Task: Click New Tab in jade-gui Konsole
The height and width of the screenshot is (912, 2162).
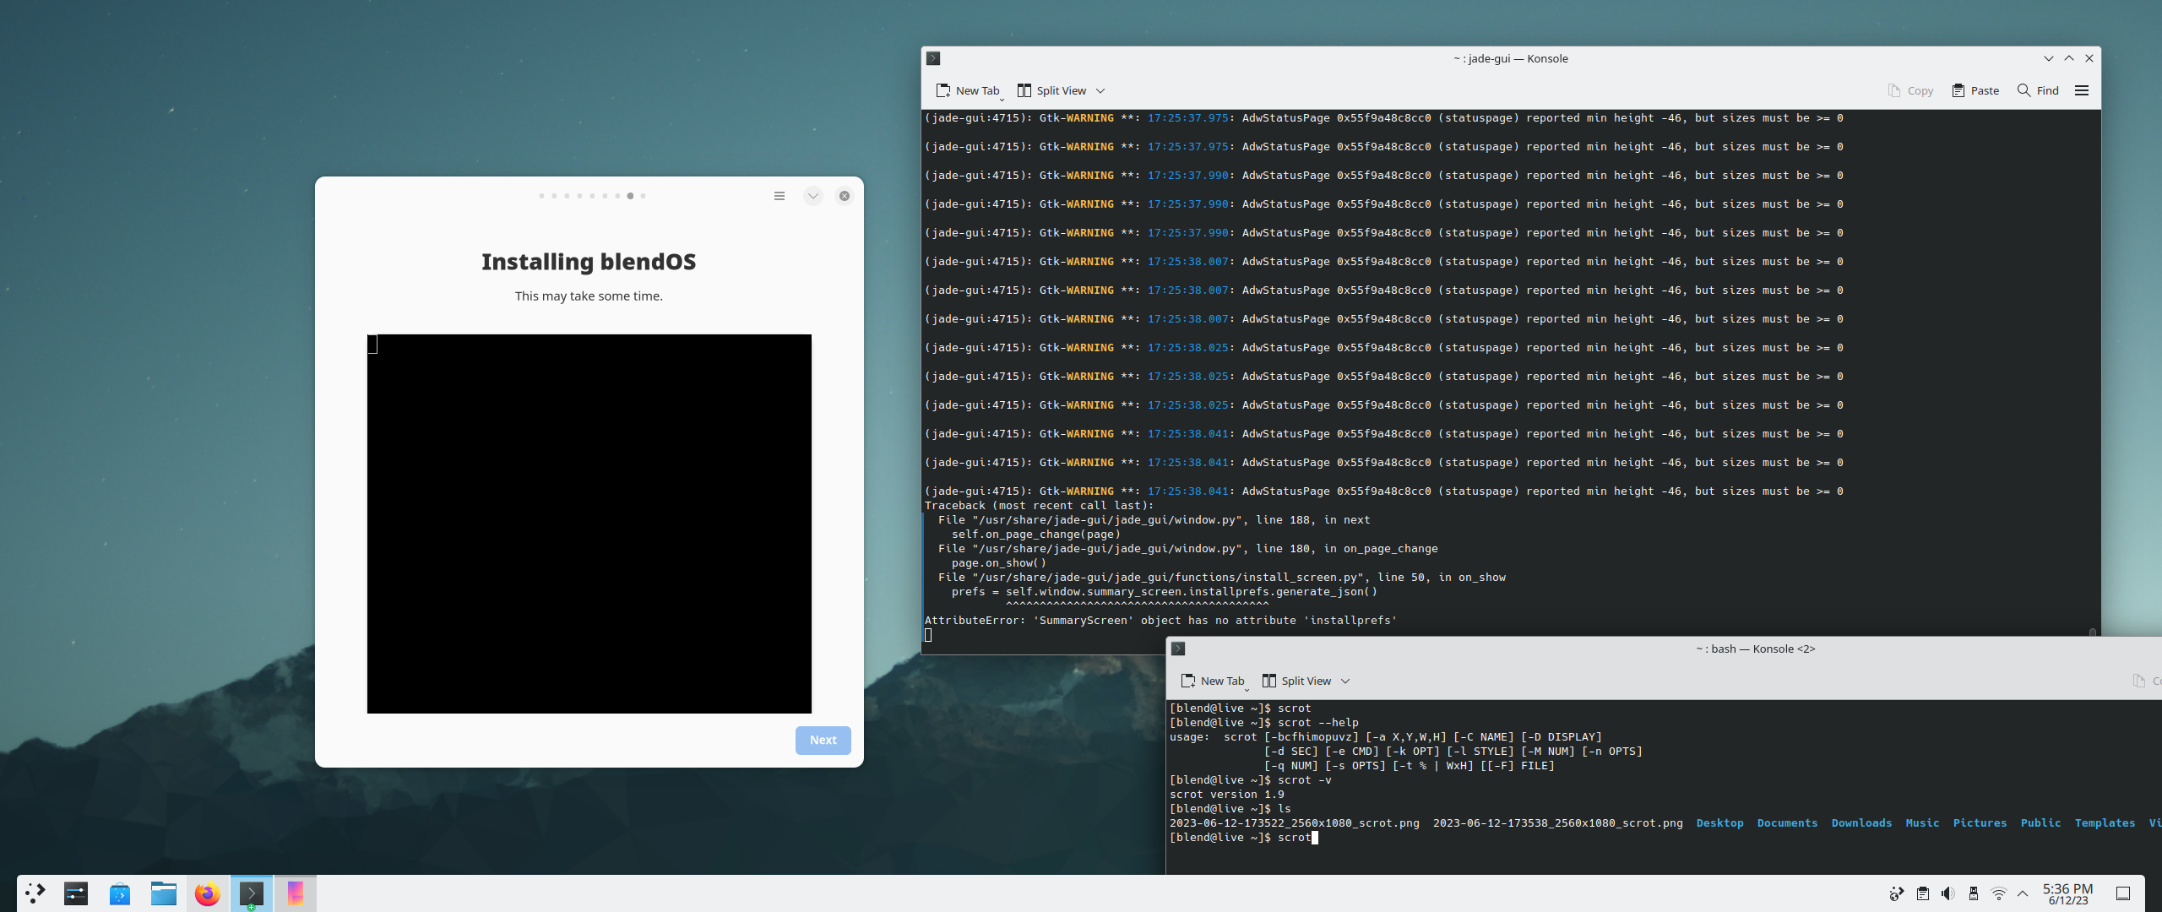Action: tap(968, 90)
